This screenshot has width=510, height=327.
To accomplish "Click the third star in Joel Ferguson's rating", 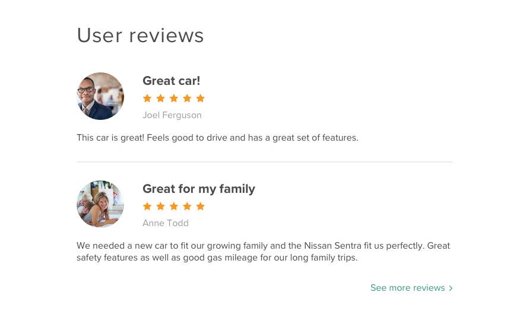I will coord(174,98).
